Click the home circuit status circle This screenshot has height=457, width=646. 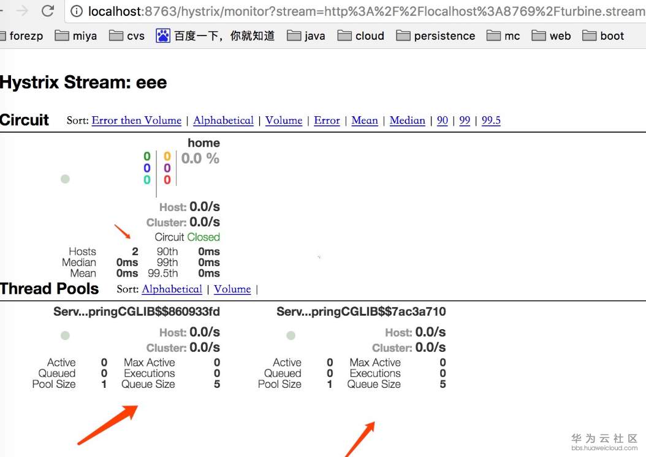(65, 179)
